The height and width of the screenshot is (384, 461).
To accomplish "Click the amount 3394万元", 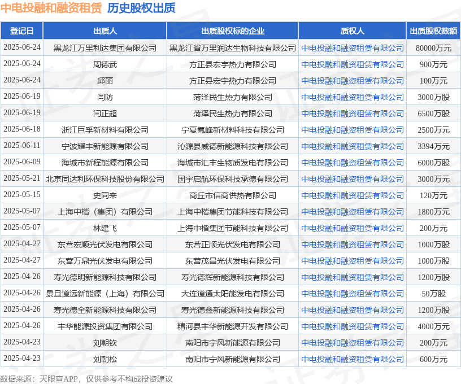I will point(434,146).
